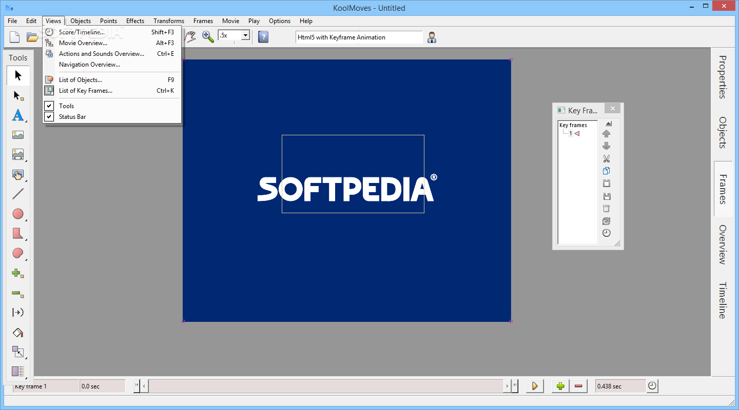This screenshot has width=739, height=410.
Task: Click refresh icon in Key Frames panel
Action: [x=607, y=221]
